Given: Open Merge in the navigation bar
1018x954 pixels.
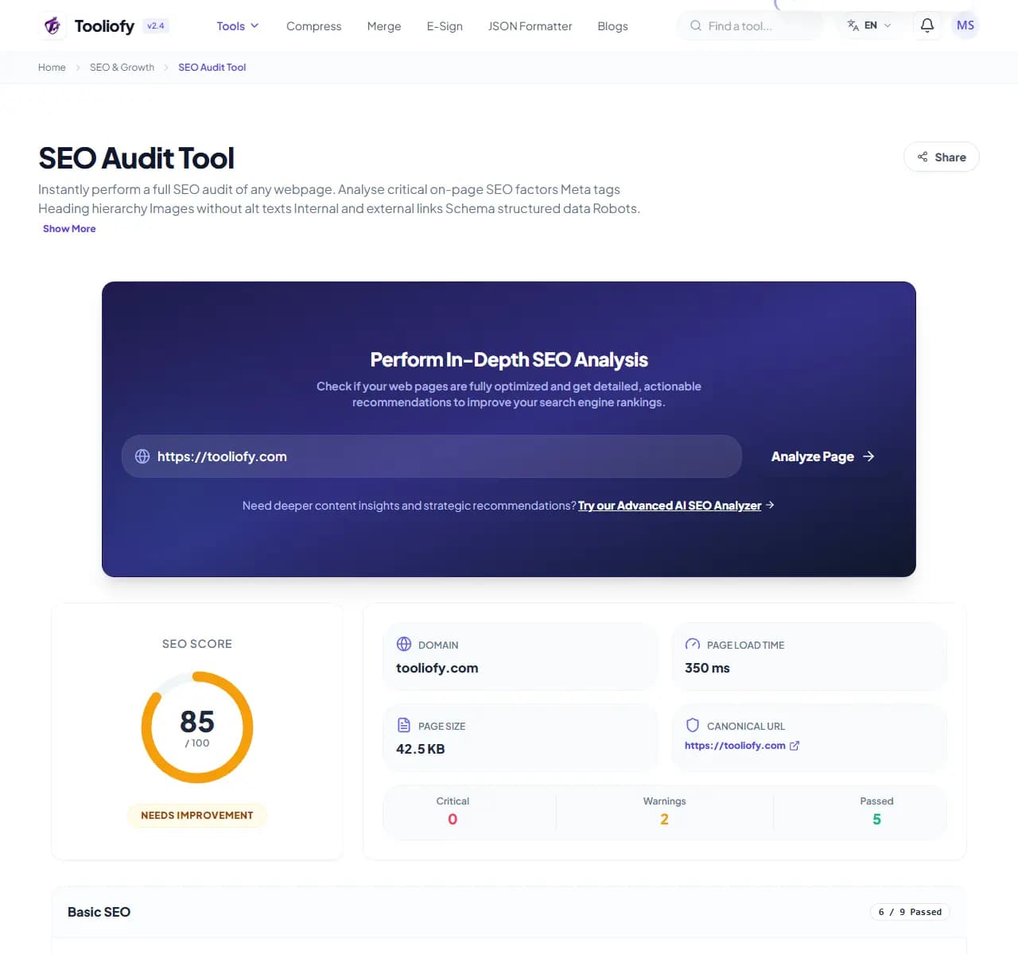Looking at the screenshot, I should [x=384, y=26].
